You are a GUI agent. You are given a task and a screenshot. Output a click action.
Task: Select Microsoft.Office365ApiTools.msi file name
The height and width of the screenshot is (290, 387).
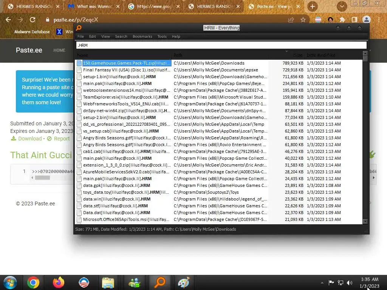(126, 219)
